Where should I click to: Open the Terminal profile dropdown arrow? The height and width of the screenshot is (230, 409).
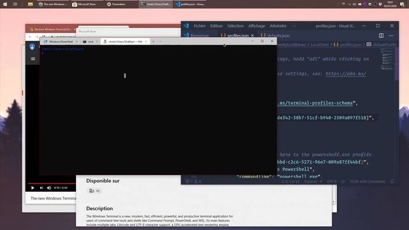point(160,42)
